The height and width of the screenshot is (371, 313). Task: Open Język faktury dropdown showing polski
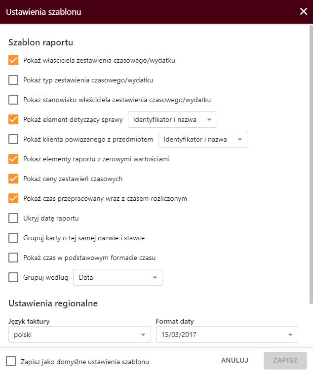point(79,334)
